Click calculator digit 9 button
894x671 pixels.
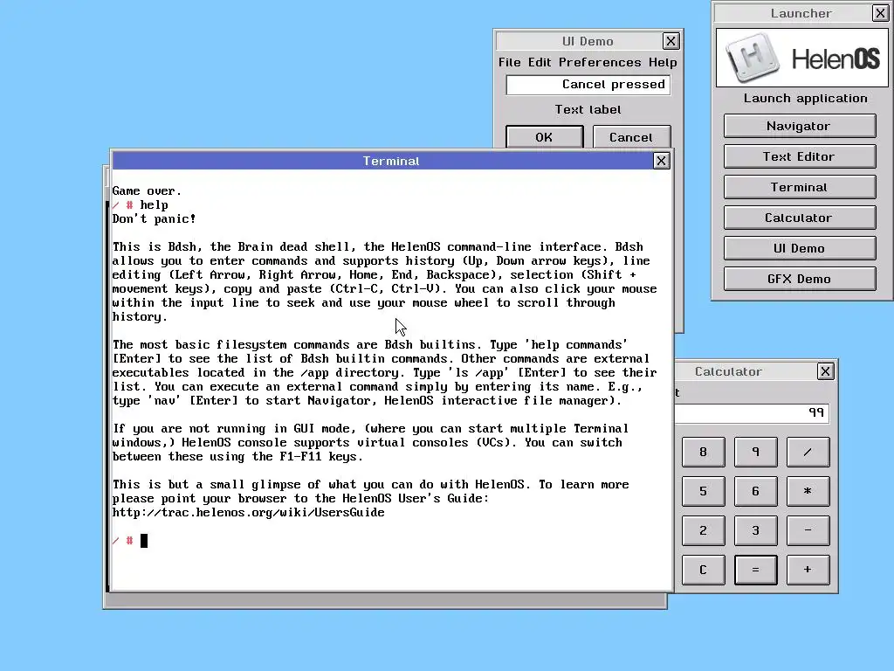[x=755, y=452]
